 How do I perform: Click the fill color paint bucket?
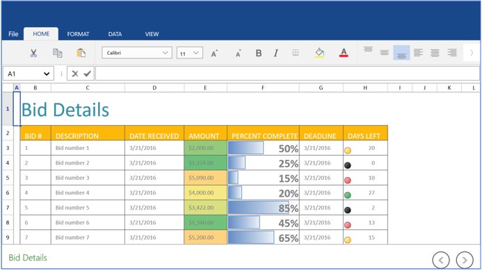point(320,53)
